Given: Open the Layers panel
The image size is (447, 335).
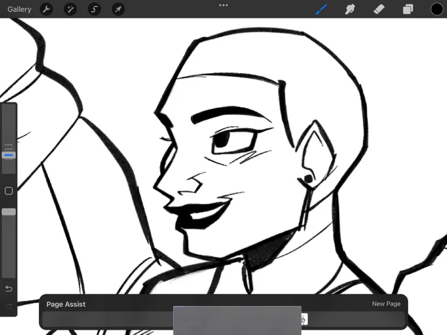Looking at the screenshot, I should point(408,9).
